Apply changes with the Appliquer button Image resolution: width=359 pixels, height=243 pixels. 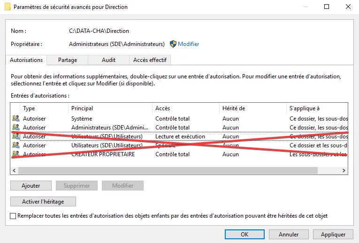tap(333, 234)
